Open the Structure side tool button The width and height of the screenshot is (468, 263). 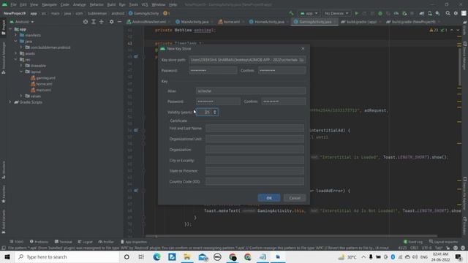coord(4,170)
